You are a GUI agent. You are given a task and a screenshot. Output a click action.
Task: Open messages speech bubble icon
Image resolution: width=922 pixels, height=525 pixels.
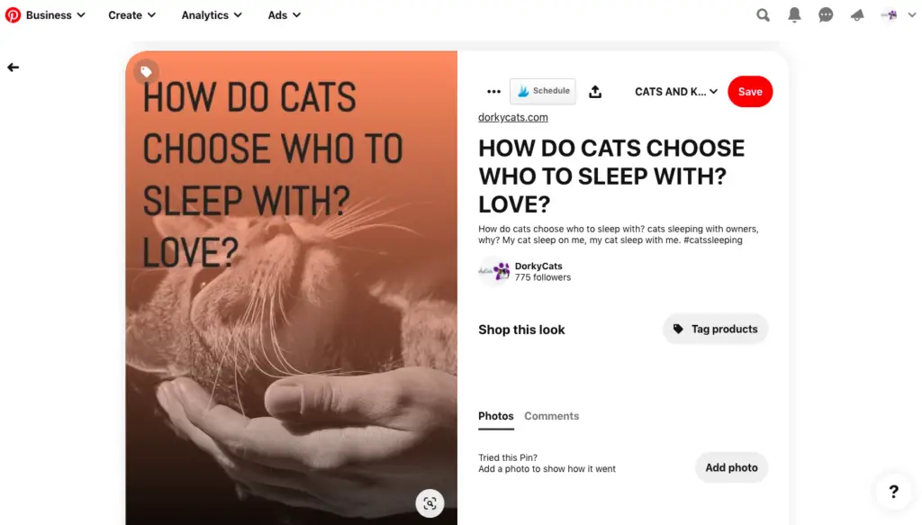(x=826, y=15)
